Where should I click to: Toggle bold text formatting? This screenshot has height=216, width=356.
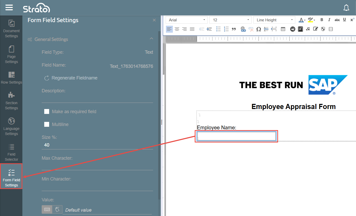pyautogui.click(x=322, y=20)
